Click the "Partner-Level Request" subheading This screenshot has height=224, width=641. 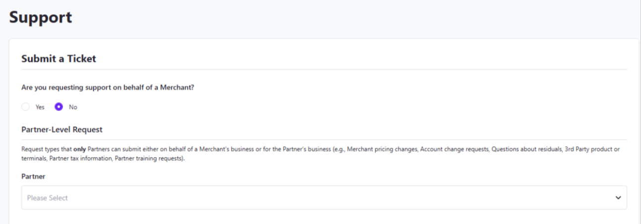62,129
